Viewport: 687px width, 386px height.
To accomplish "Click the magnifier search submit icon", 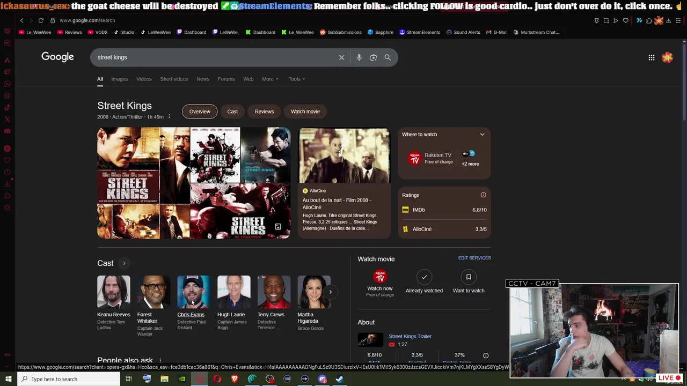I will point(388,57).
